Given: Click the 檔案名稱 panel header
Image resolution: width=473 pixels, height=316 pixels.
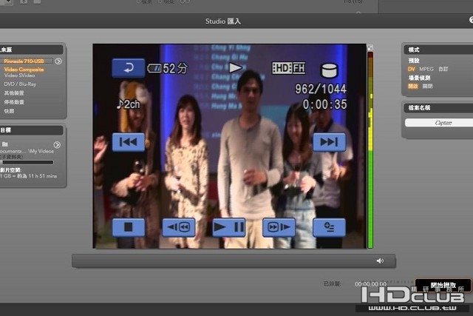Looking at the screenshot, I should pyautogui.click(x=438, y=108).
